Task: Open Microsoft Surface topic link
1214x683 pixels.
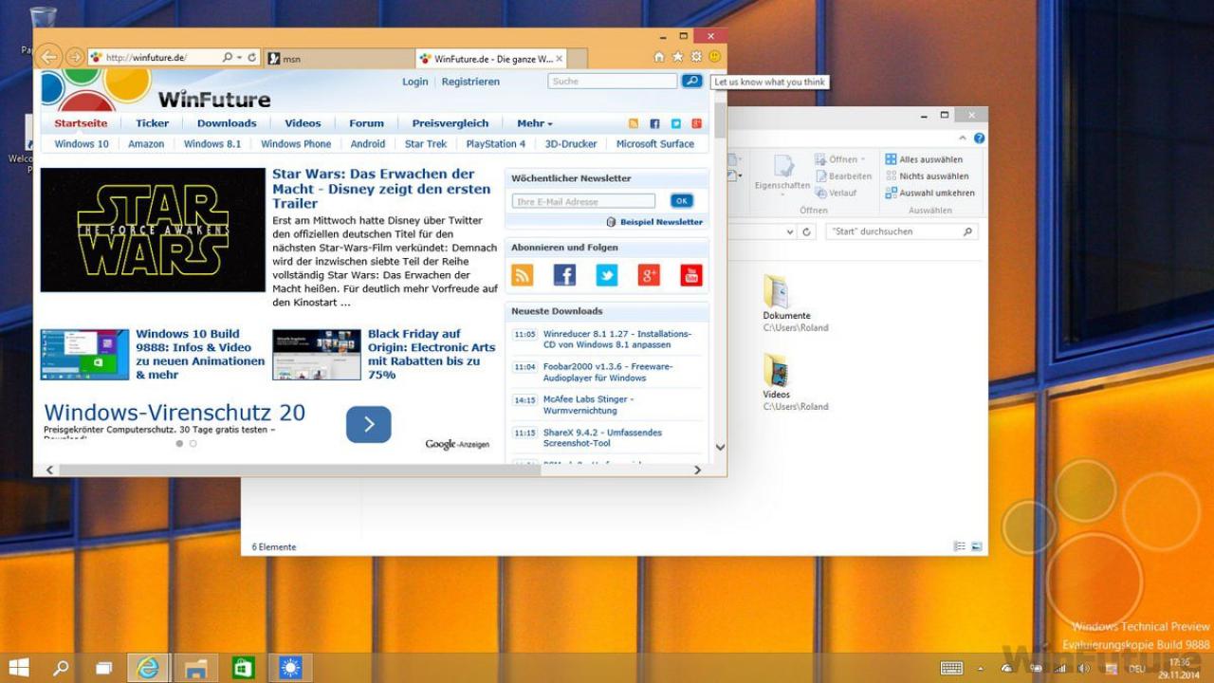Action: coord(655,144)
